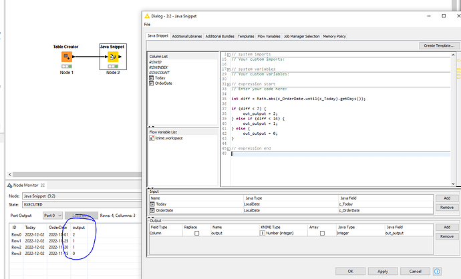Click the knime.workspace flow variable icon
The width and height of the screenshot is (461, 279).
click(x=152, y=138)
